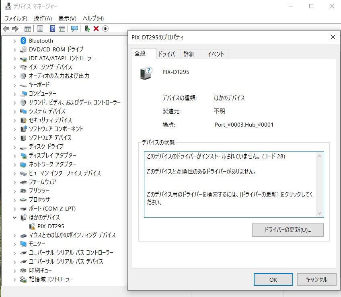The height and width of the screenshot is (297, 341).
Task: Click the device status scrollbar down arrow
Action: pyautogui.click(x=319, y=213)
